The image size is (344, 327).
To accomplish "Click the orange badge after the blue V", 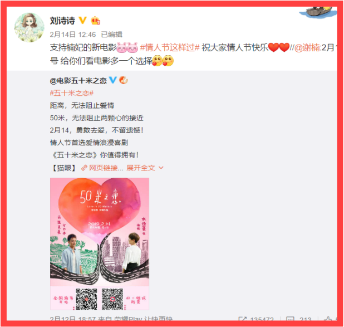I will [124, 80].
